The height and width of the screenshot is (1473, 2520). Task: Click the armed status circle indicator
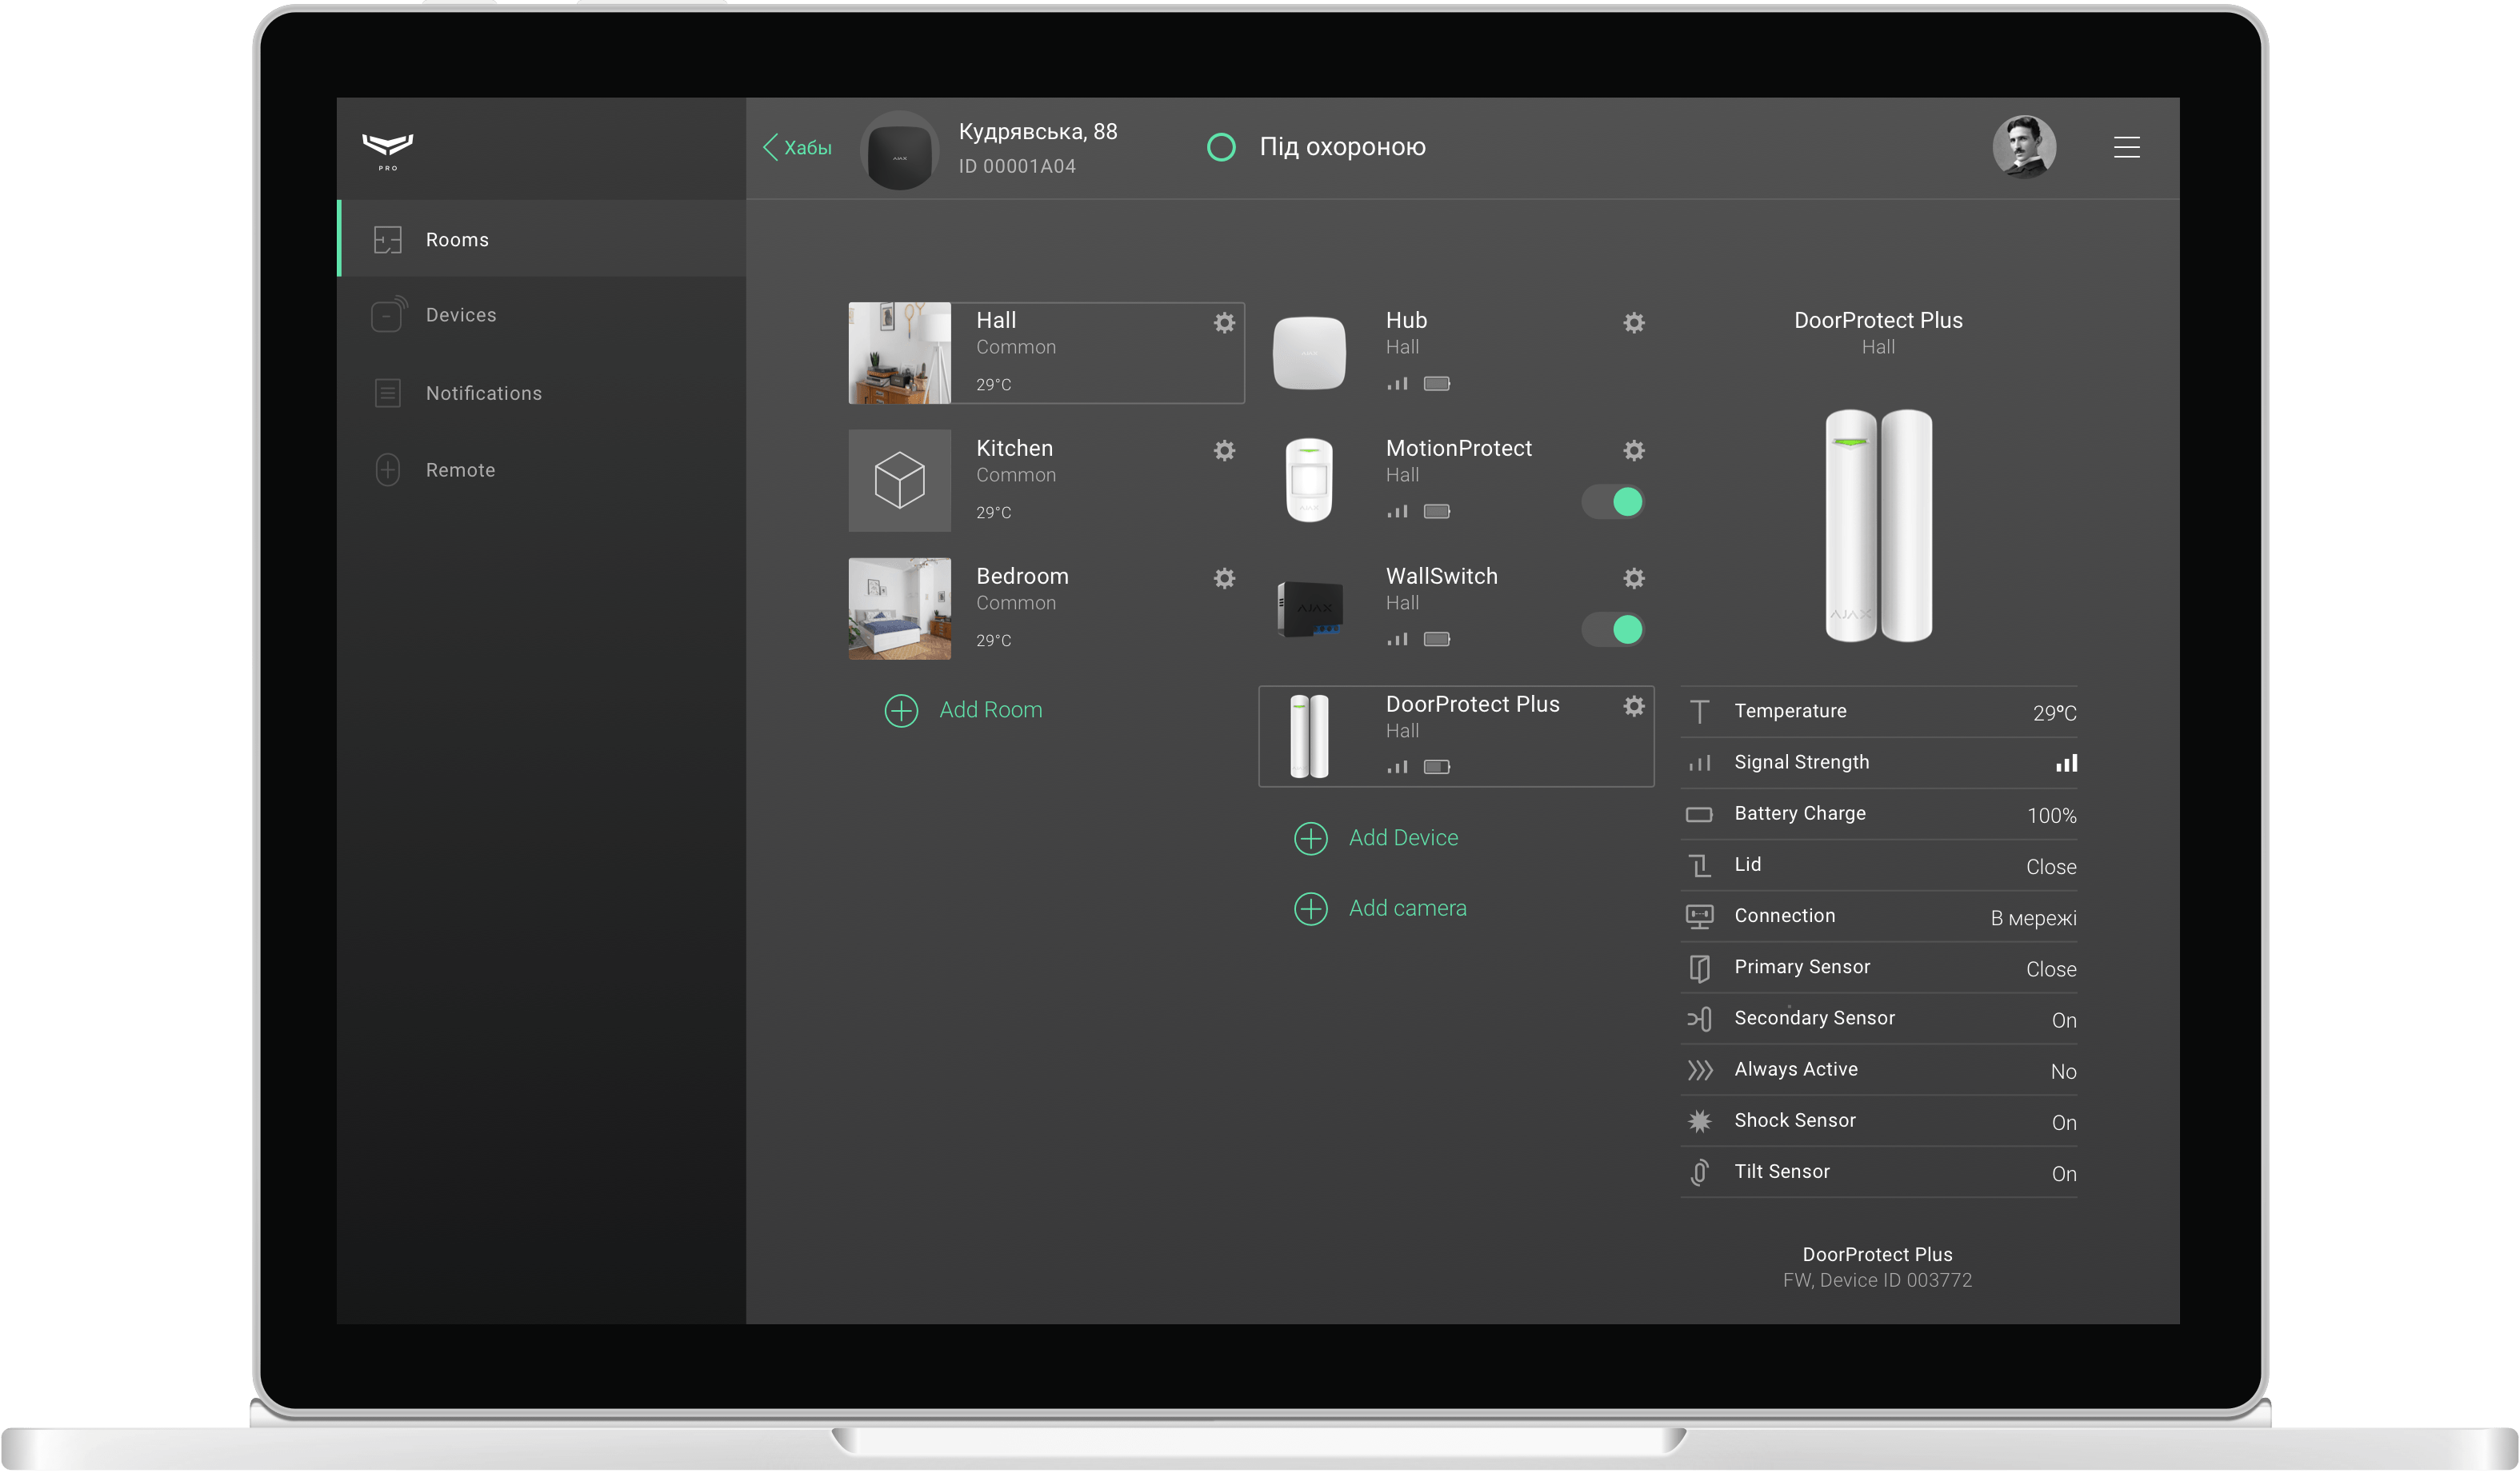point(1221,148)
